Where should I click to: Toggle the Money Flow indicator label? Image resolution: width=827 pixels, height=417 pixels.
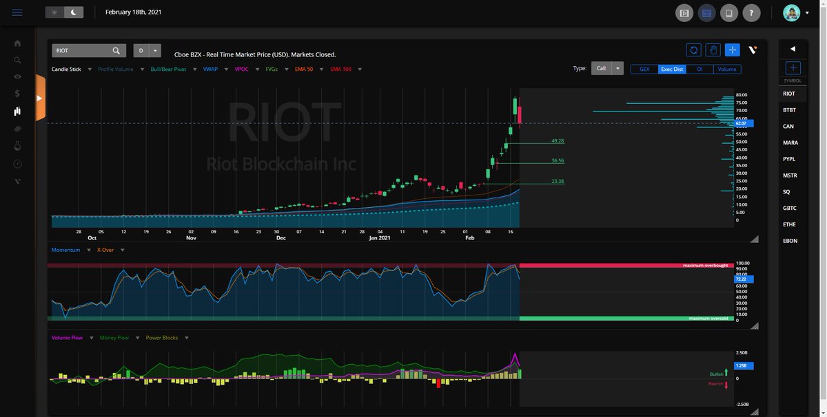(x=114, y=338)
